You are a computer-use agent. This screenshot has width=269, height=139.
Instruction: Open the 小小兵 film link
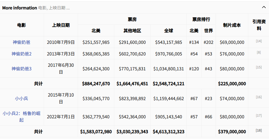[x=21, y=98]
